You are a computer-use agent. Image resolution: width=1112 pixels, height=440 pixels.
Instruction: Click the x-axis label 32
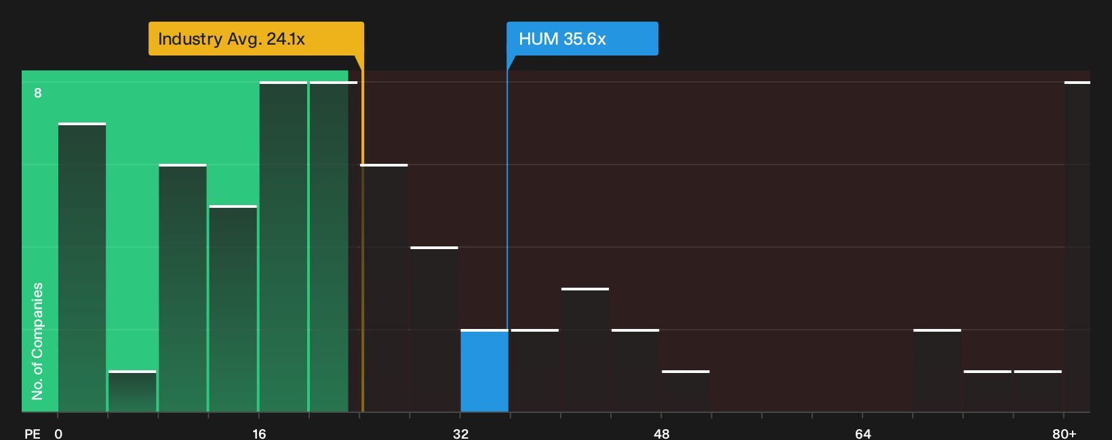point(460,433)
